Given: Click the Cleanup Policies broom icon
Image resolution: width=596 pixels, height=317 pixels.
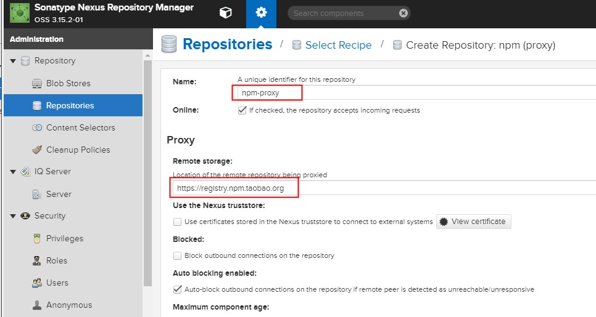Looking at the screenshot, I should coord(36,150).
